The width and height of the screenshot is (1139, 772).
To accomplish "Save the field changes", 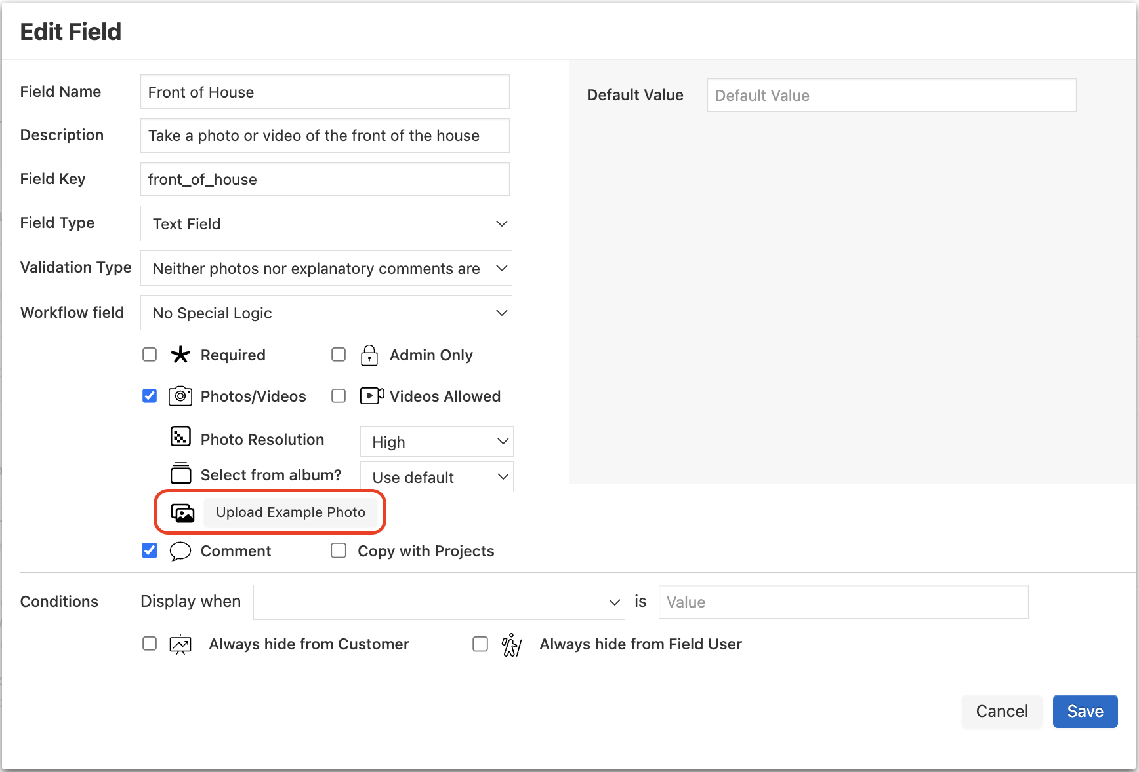I will (1085, 712).
